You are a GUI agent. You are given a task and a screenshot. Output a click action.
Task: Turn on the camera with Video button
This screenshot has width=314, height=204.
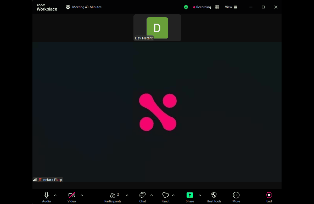pyautogui.click(x=71, y=195)
